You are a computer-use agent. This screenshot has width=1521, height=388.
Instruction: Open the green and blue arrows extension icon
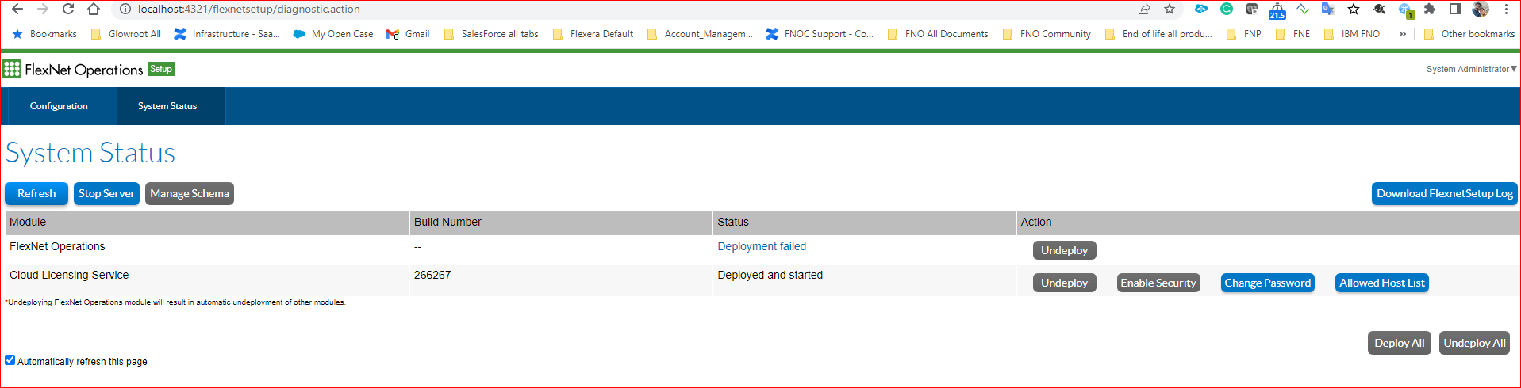coord(1303,10)
